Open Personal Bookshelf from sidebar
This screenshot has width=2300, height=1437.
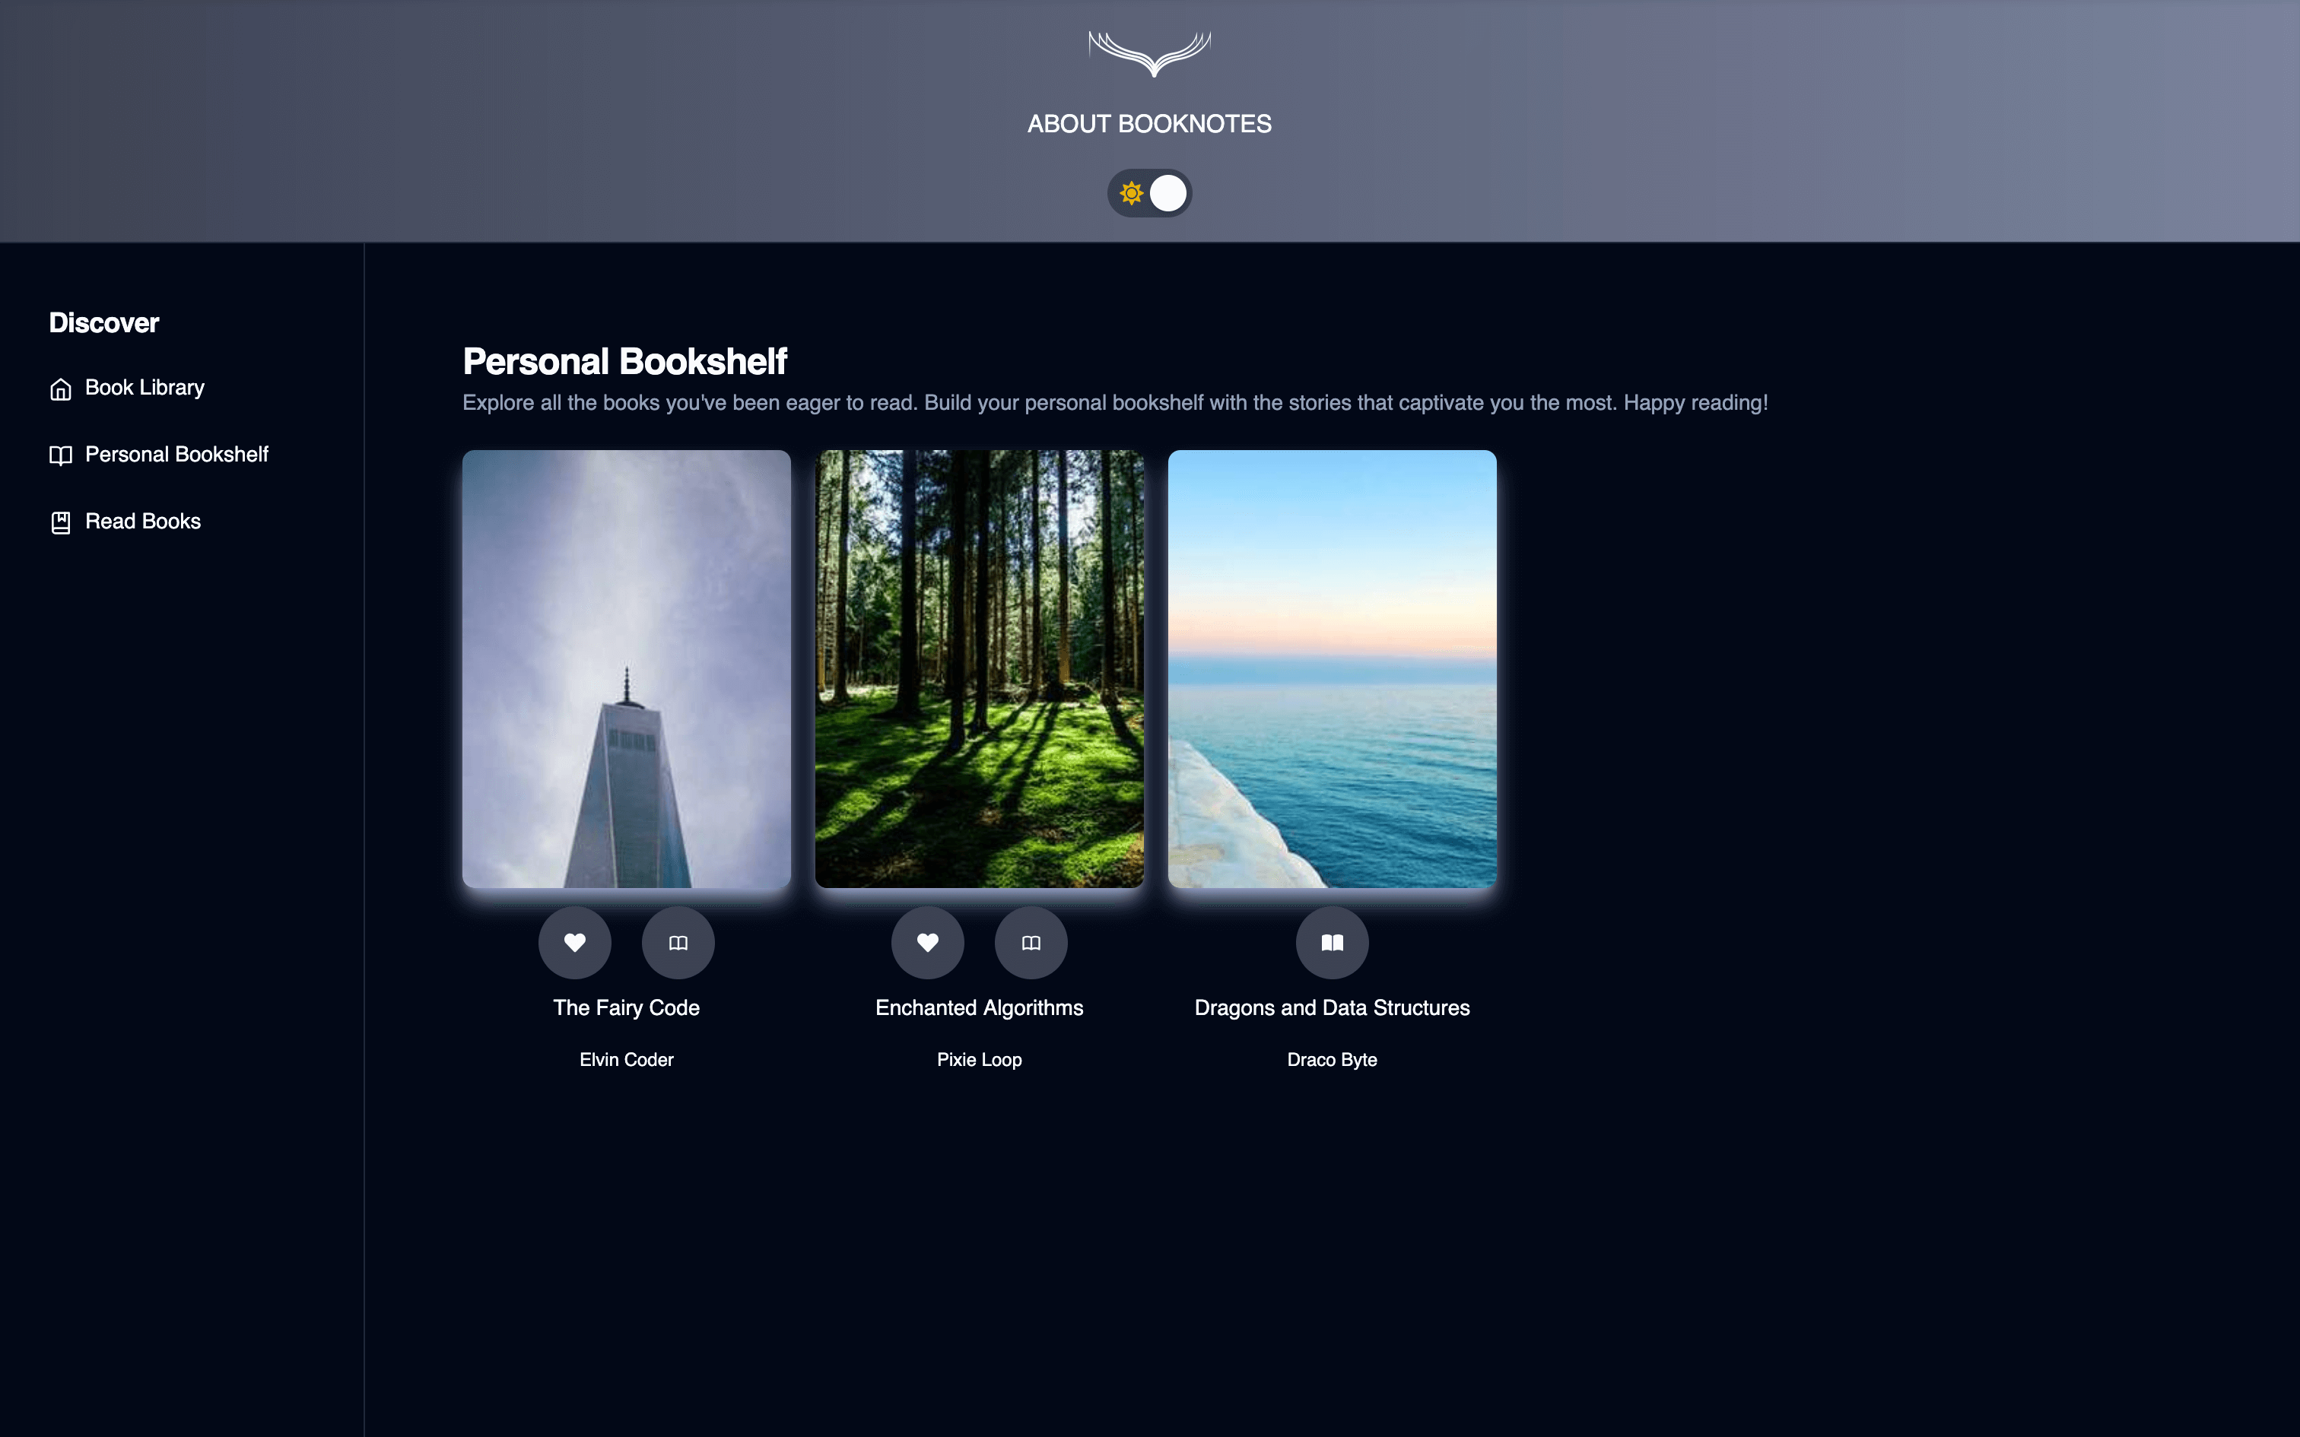(176, 455)
